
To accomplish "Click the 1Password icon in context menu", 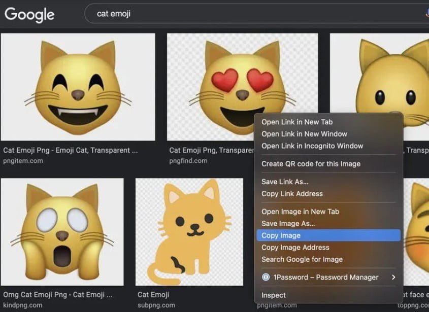I will (266, 277).
